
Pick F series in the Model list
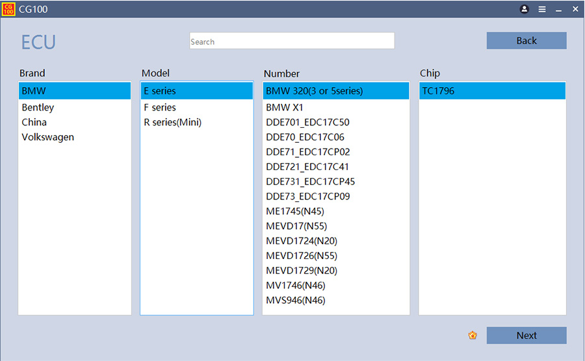[160, 107]
